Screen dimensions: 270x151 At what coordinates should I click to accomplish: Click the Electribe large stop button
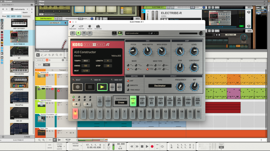pos(90,87)
